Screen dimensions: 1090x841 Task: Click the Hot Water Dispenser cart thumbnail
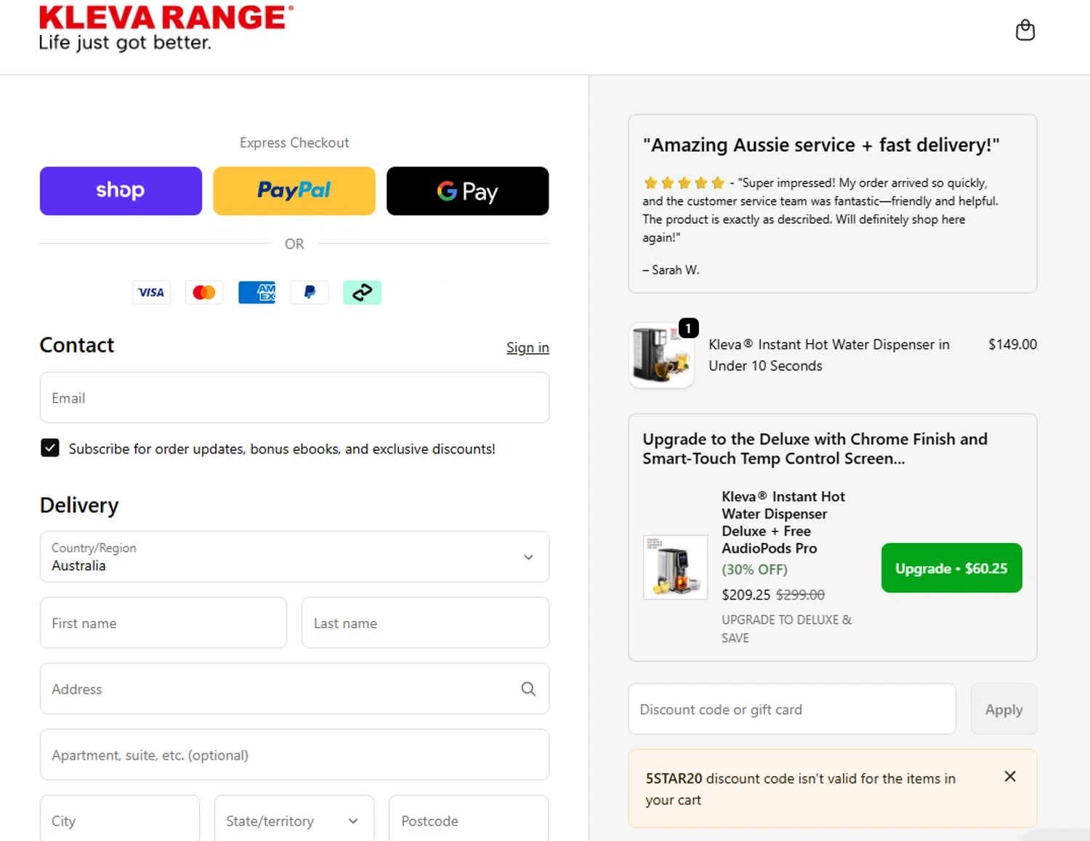pyautogui.click(x=661, y=355)
